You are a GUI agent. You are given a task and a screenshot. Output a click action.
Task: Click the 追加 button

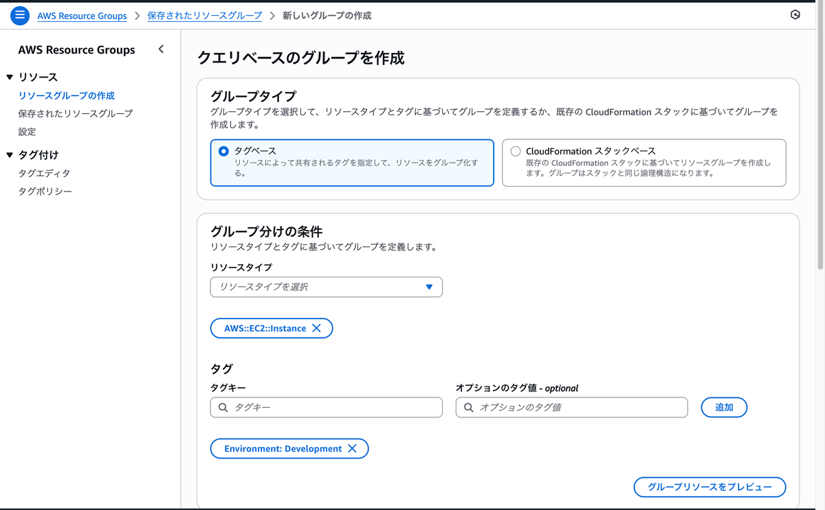(x=724, y=407)
